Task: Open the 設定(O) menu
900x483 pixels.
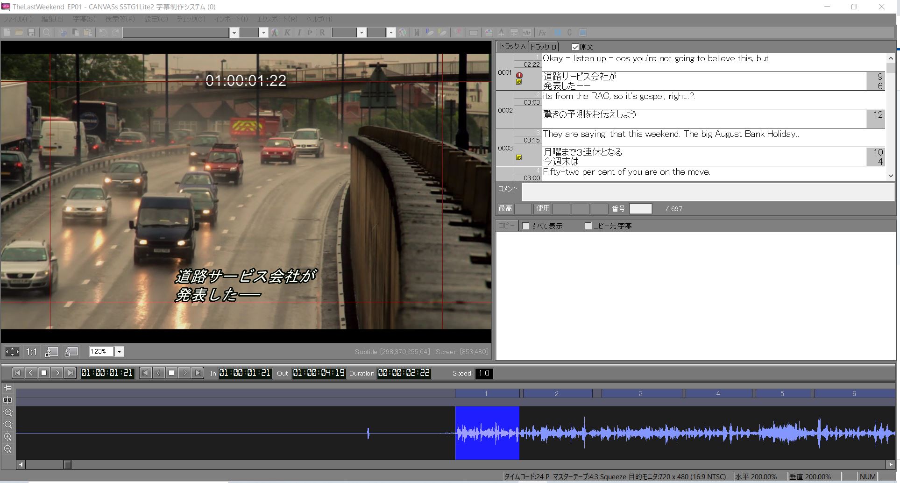Action: 156,19
